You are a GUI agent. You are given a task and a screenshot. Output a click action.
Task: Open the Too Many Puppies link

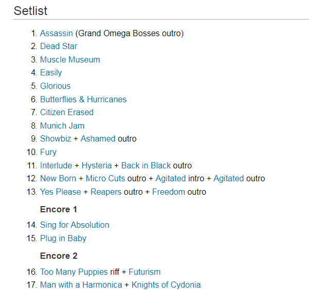pos(74,272)
